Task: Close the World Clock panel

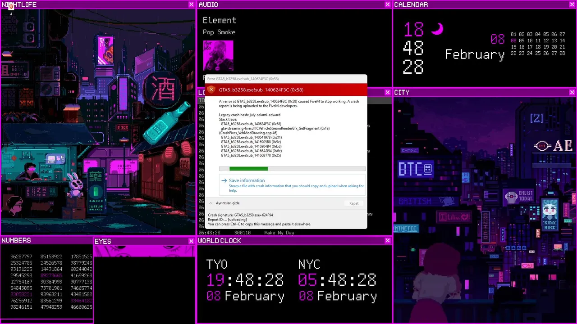Action: pos(387,241)
